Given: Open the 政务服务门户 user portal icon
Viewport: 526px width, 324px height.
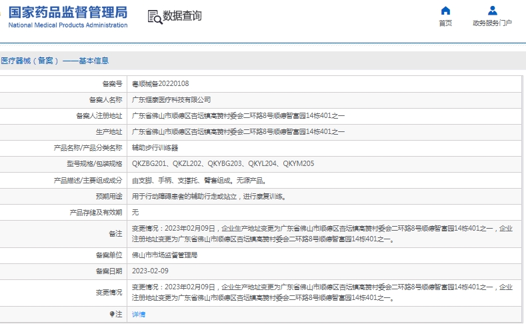Looking at the screenshot, I should [x=492, y=11].
